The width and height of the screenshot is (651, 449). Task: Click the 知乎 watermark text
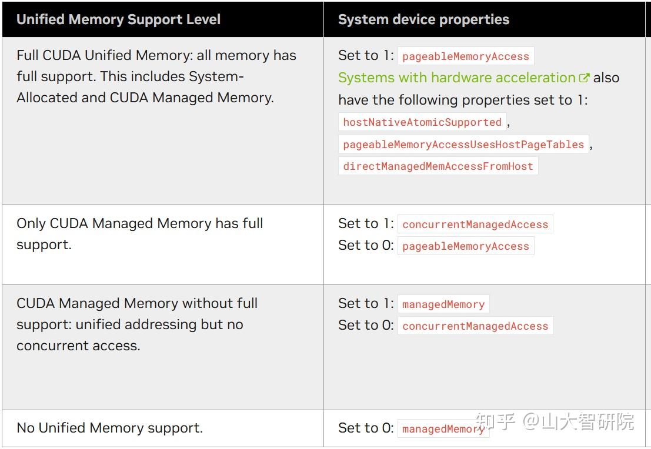(495, 421)
